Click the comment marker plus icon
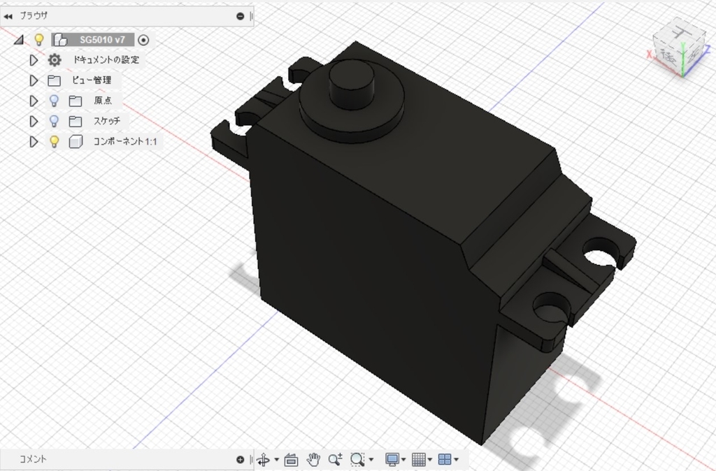 tap(241, 459)
